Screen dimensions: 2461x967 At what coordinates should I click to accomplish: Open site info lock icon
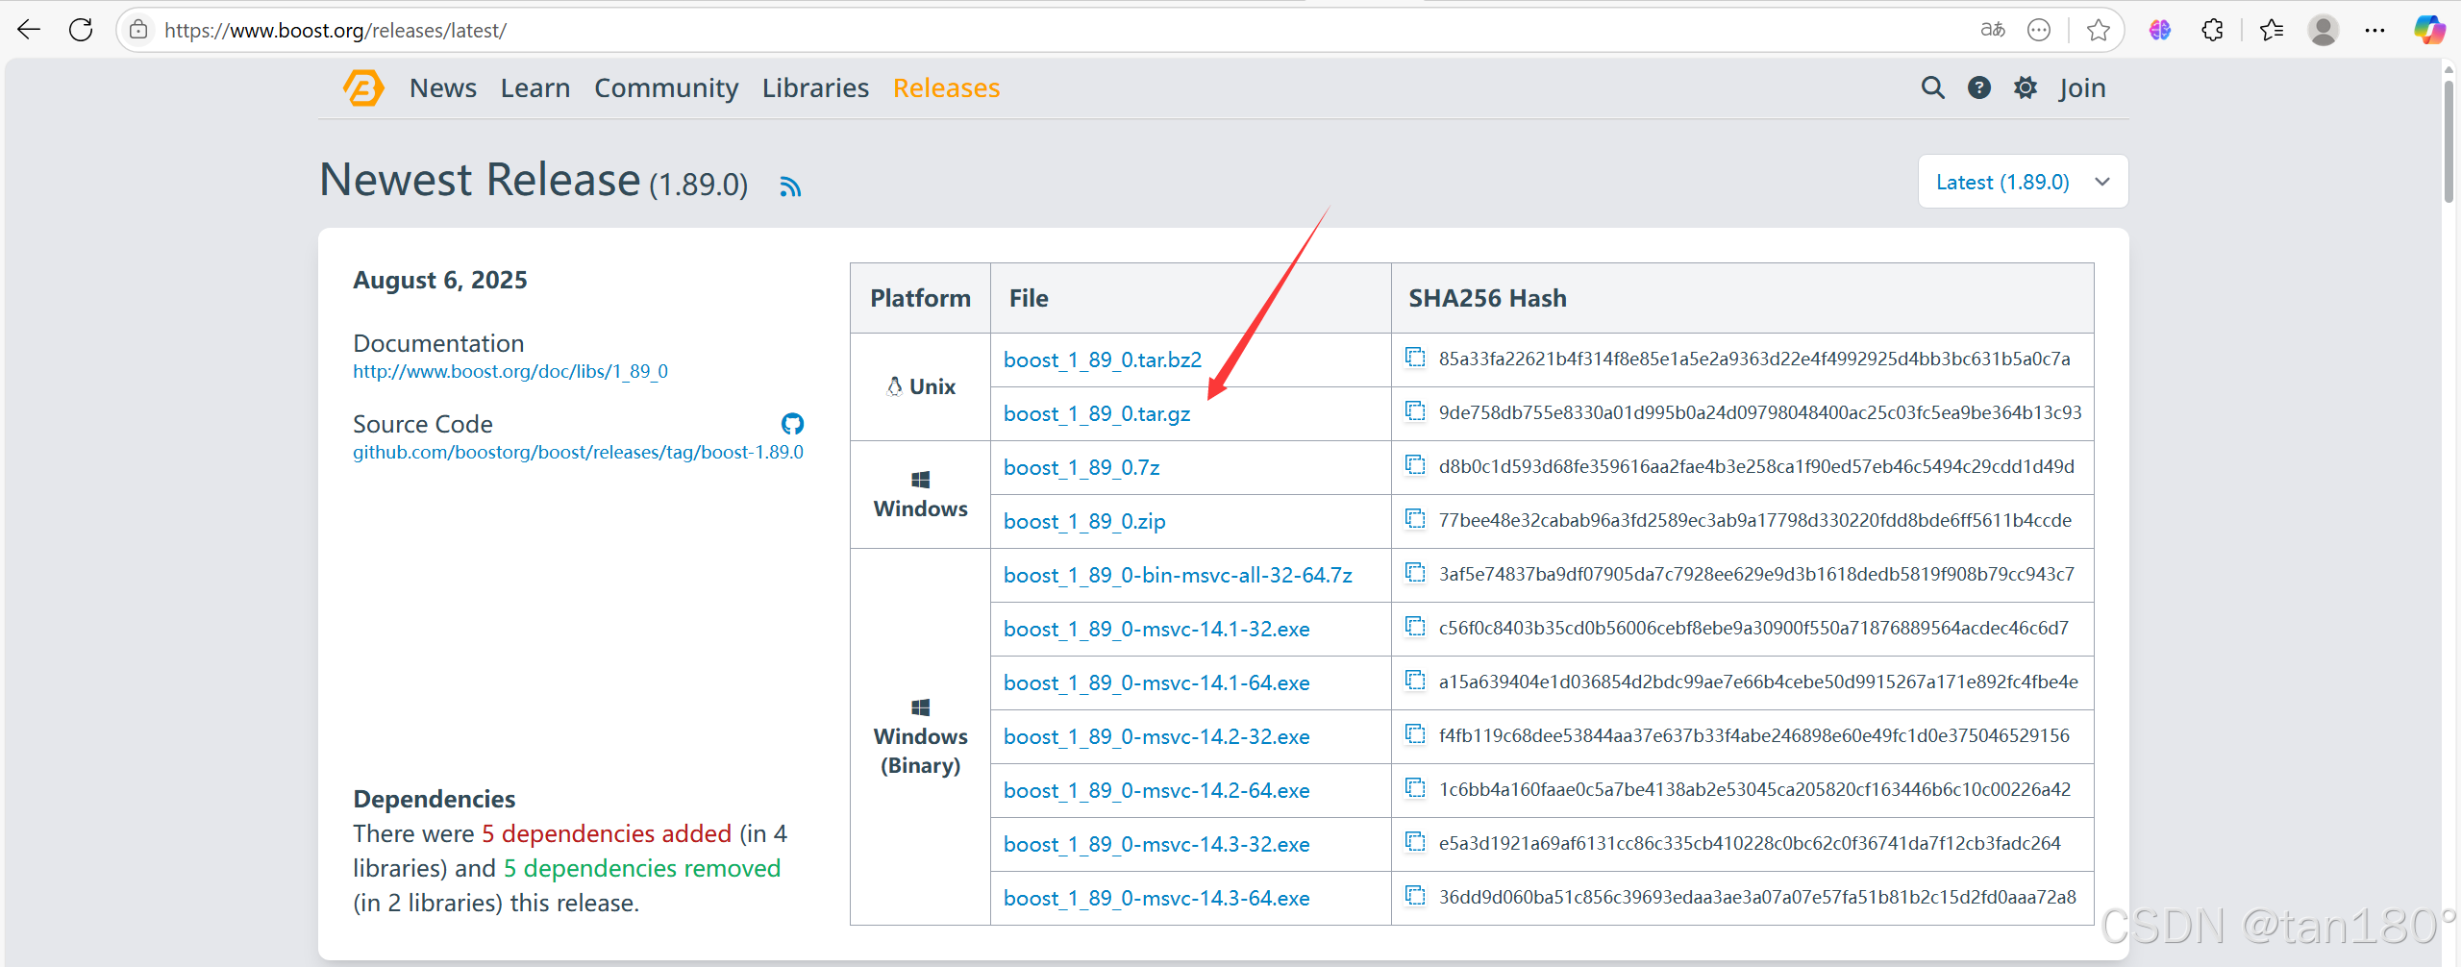tap(138, 30)
